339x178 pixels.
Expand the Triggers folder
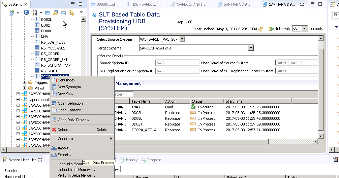[24, 82]
